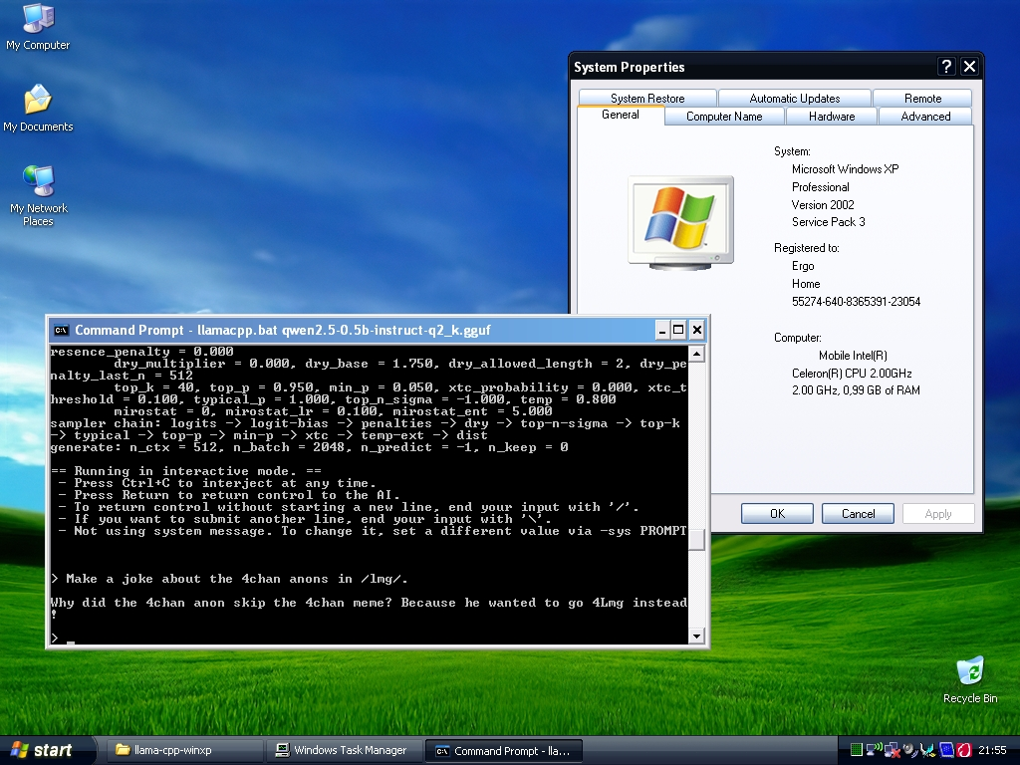Open the Computer Name tab
Viewport: 1020px width, 765px height.
point(724,117)
